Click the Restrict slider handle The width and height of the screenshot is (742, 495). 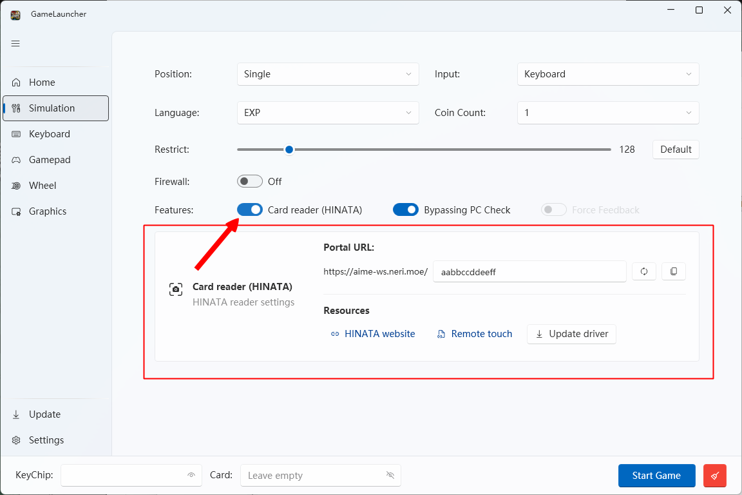pos(289,150)
